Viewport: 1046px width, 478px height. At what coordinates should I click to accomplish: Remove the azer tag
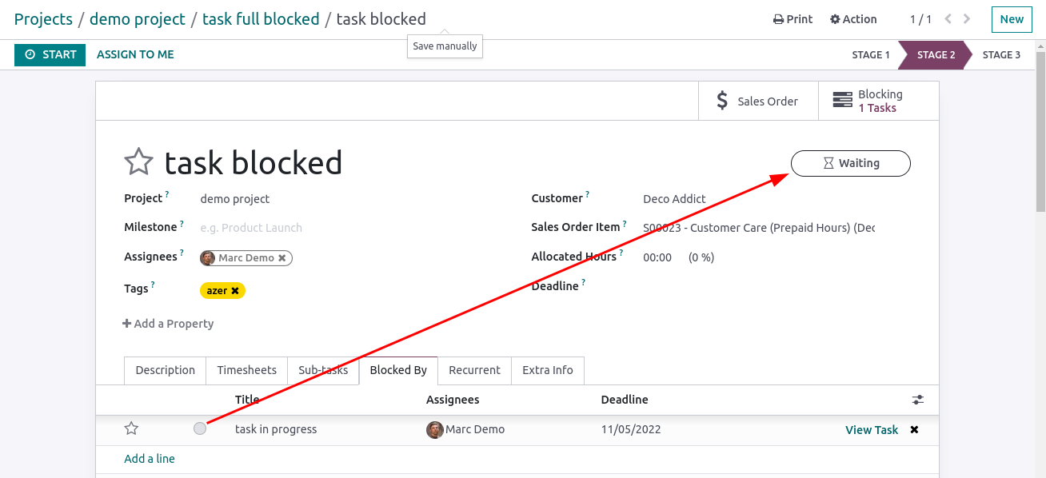coord(235,291)
